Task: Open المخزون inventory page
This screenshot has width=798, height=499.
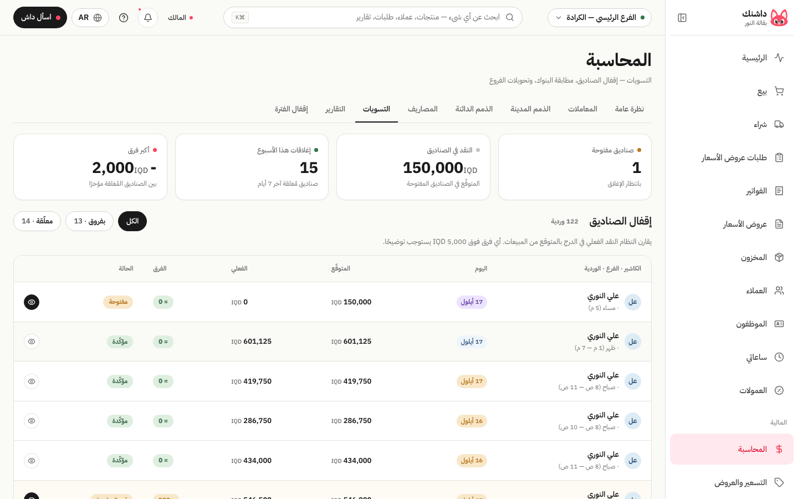Action: click(731, 257)
